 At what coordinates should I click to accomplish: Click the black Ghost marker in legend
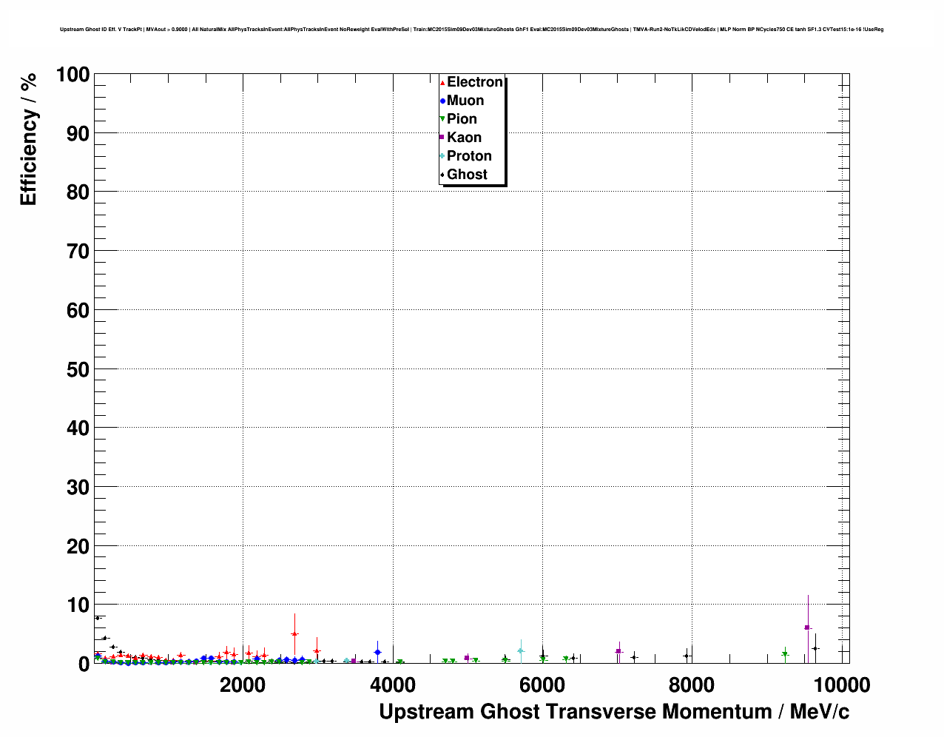tap(442, 175)
